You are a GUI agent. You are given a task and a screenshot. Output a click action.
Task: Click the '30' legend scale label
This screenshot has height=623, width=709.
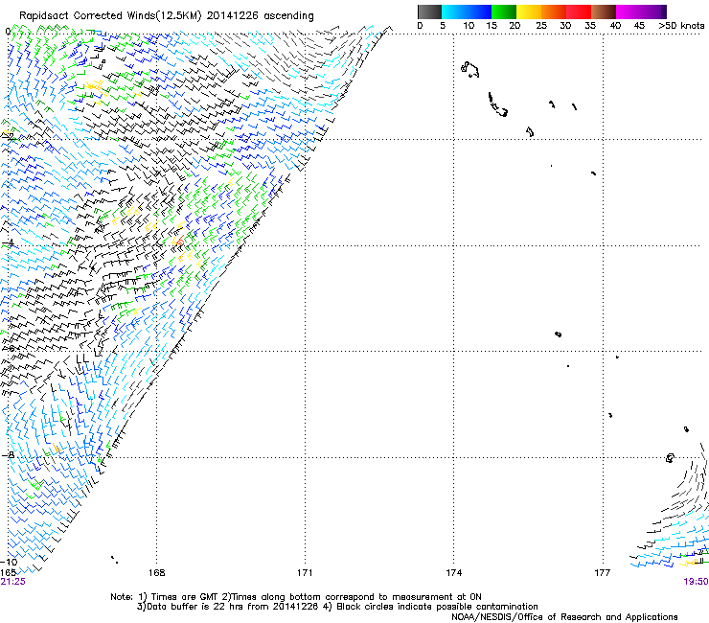coord(565,26)
